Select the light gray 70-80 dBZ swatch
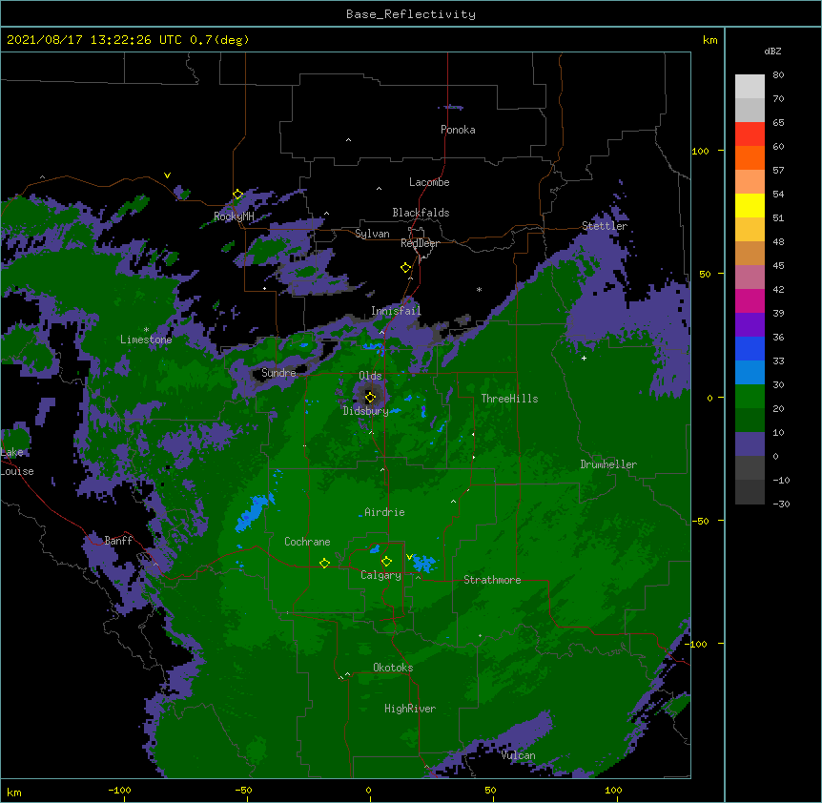822x803 pixels. click(x=750, y=87)
